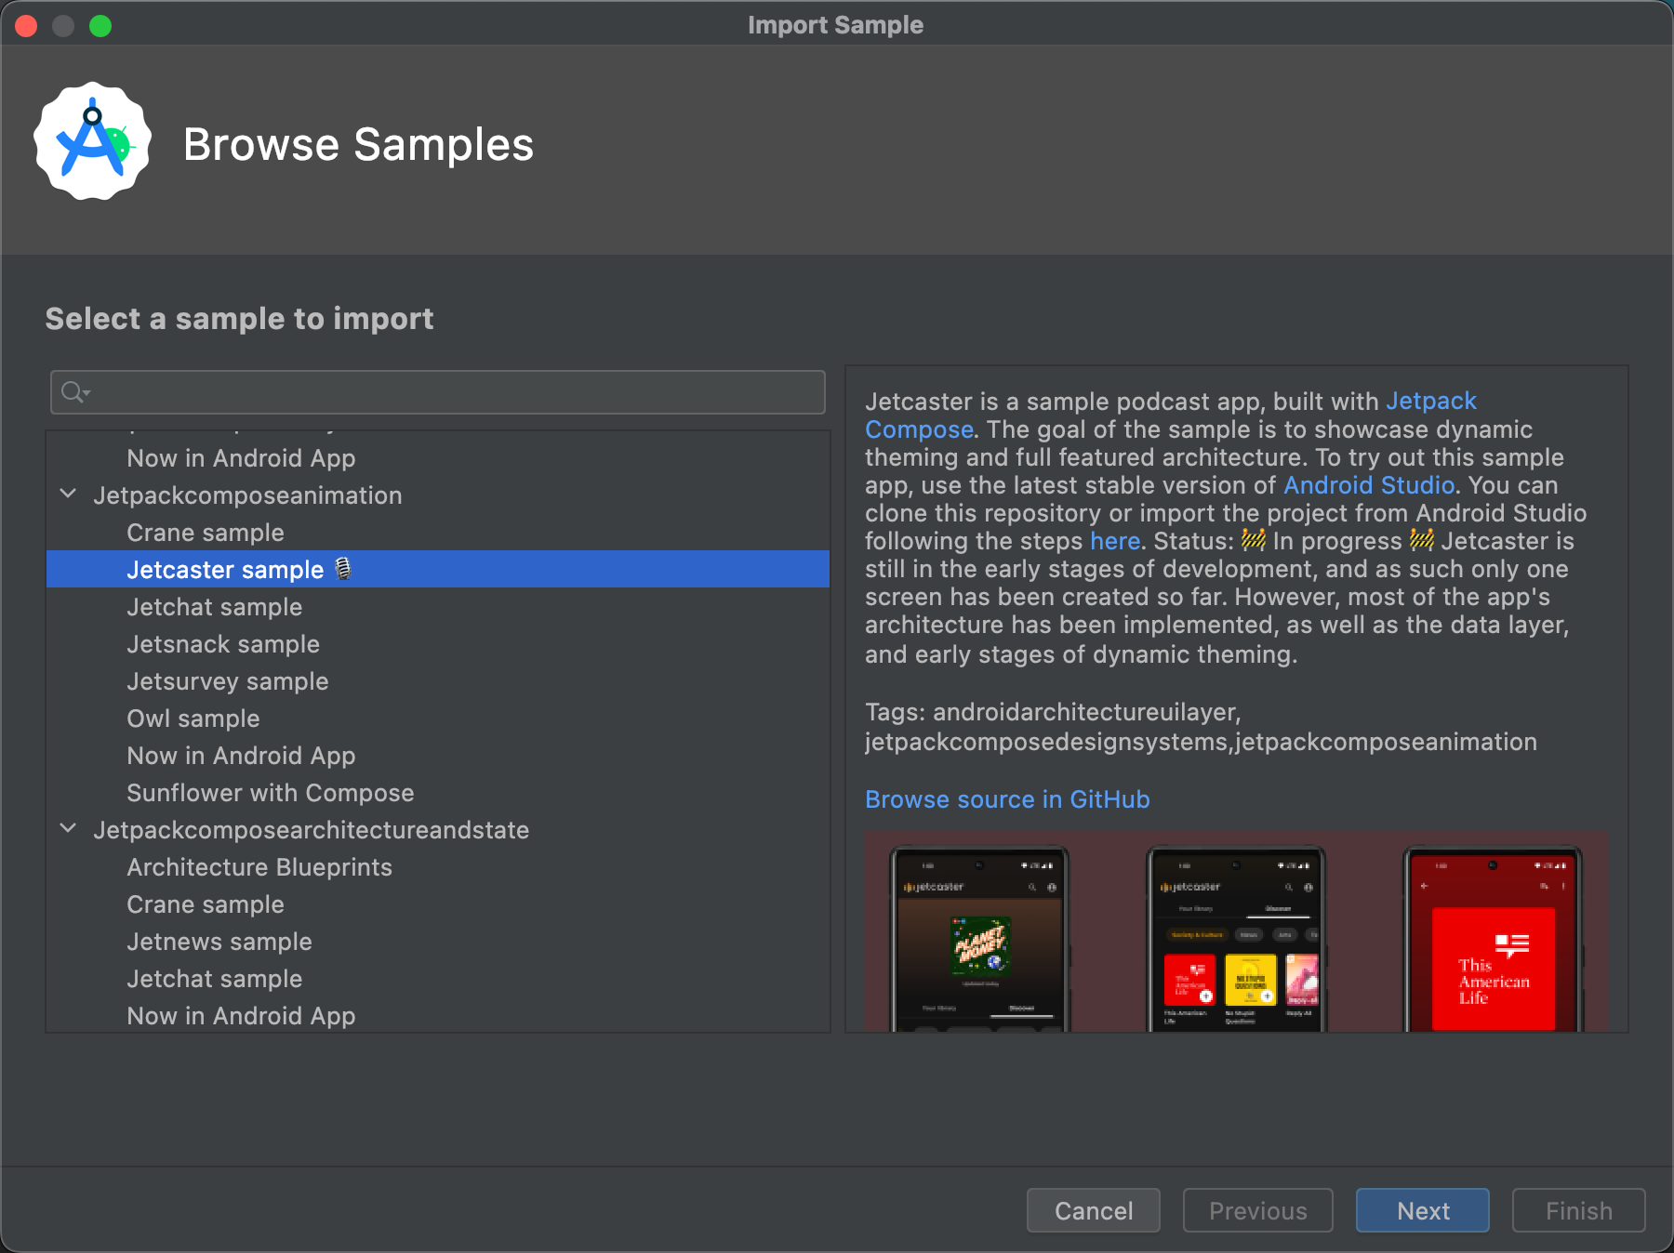
Task: Select the Jetsnack sample
Action: (x=222, y=644)
